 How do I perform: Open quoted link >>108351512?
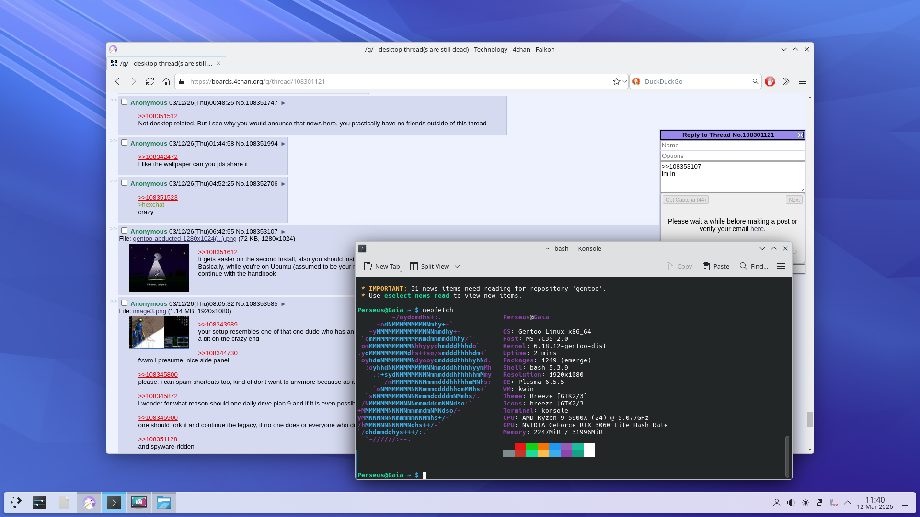158,116
